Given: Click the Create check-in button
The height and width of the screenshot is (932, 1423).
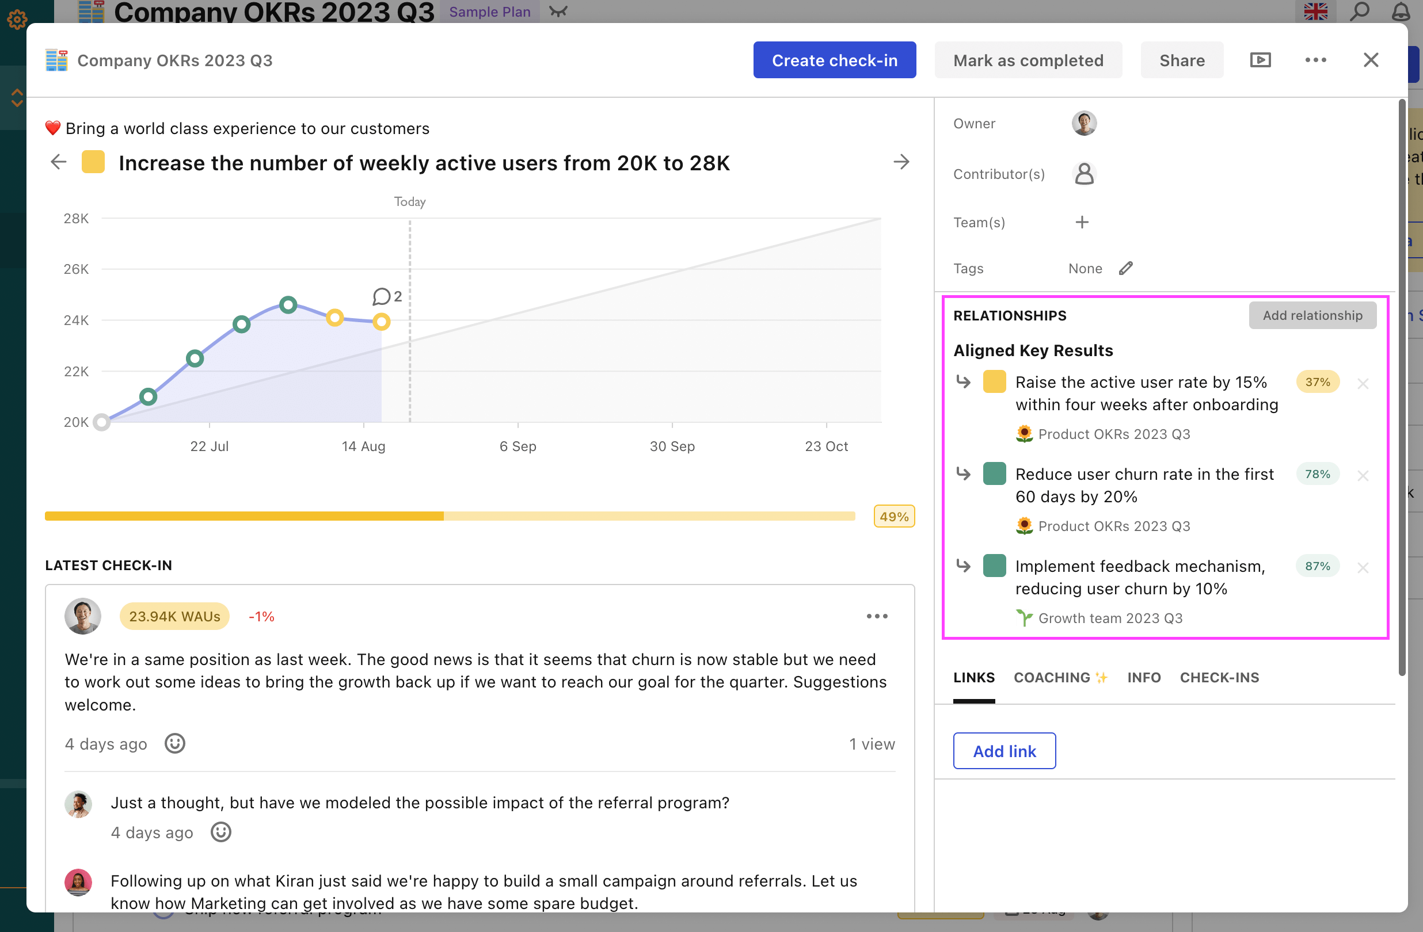Looking at the screenshot, I should (835, 60).
